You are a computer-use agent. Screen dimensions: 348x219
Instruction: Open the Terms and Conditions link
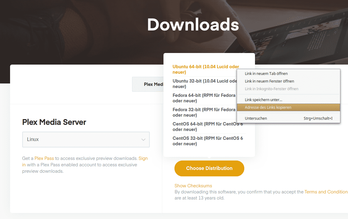pyautogui.click(x=326, y=192)
